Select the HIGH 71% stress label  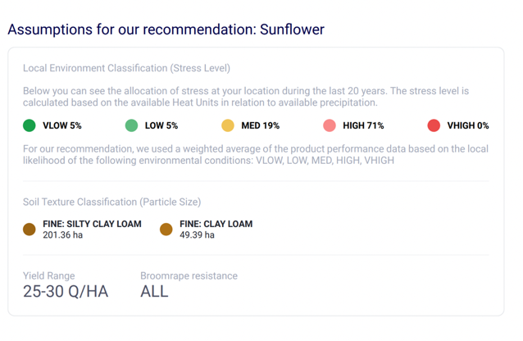pos(363,125)
